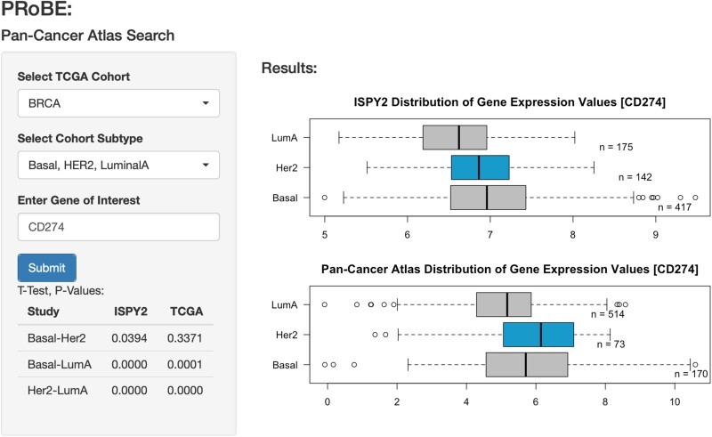
Task: Select the Her2-LumA row label
Action: coord(53,390)
